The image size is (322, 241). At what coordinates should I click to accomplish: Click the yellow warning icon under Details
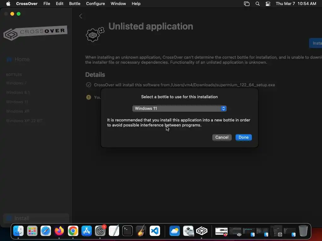pos(88,97)
